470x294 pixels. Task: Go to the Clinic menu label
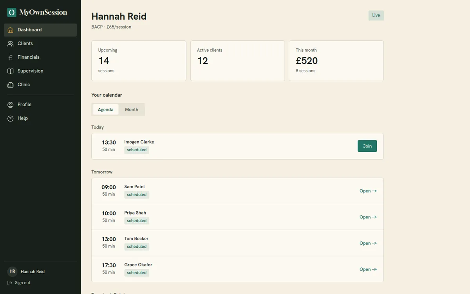tap(24, 85)
